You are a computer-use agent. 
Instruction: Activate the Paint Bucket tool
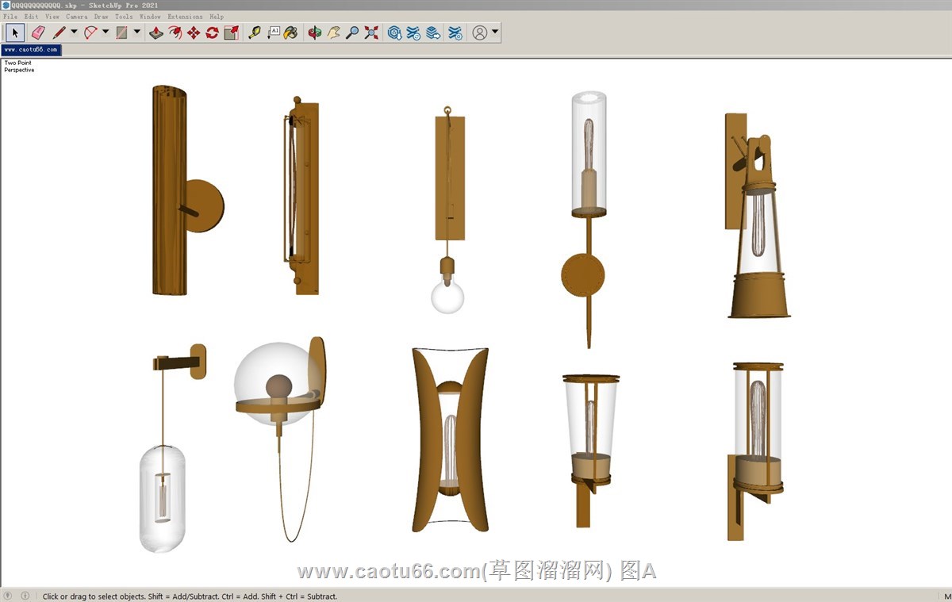pos(291,33)
